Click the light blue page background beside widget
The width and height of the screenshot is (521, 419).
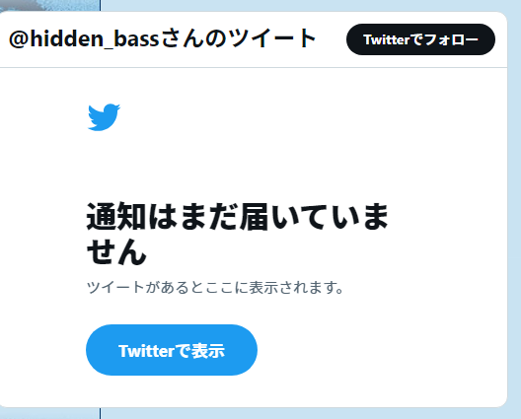point(514,209)
